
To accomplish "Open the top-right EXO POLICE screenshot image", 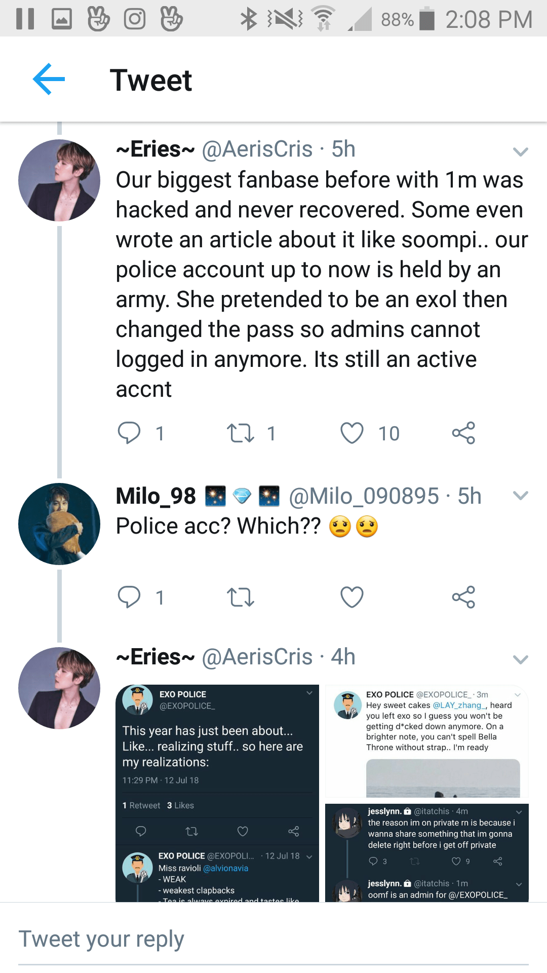I will (426, 741).
